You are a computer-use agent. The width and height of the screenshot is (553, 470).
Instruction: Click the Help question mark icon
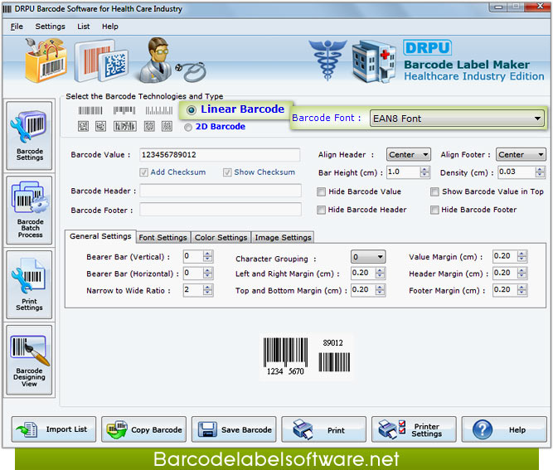click(482, 429)
